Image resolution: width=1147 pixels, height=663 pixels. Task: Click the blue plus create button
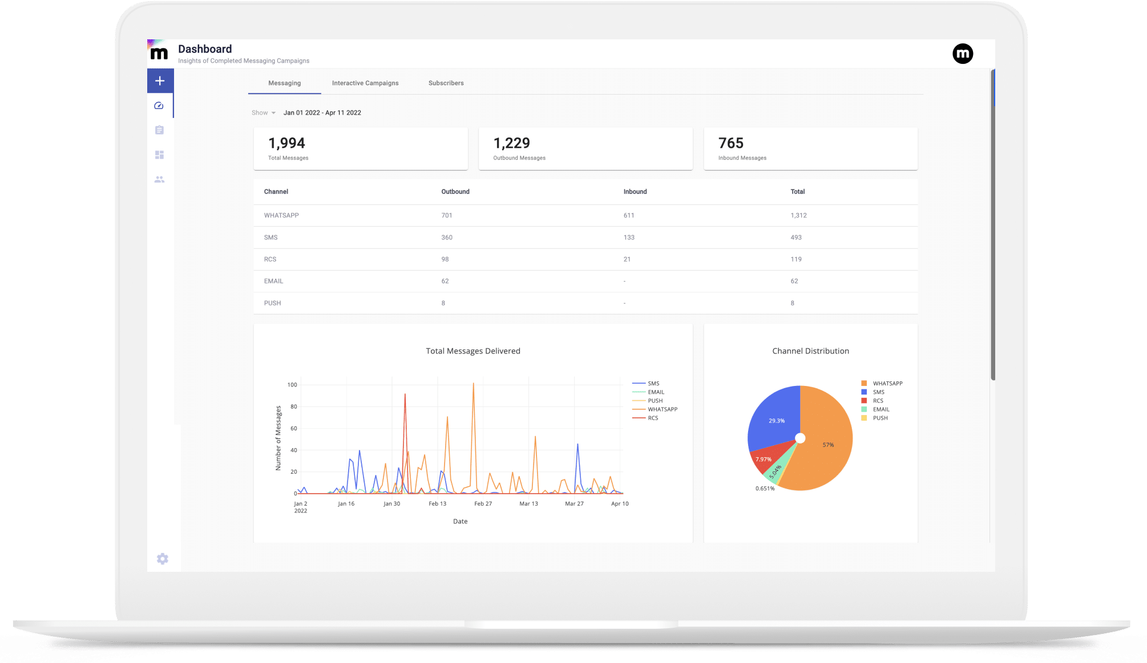coord(160,81)
